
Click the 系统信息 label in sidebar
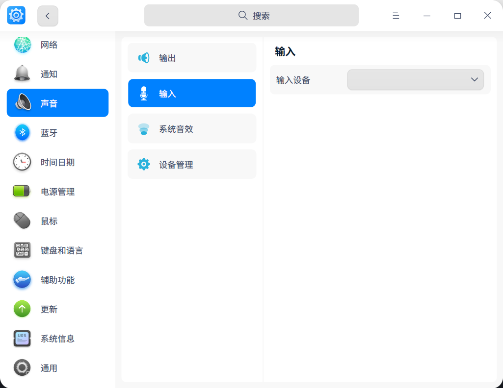tap(57, 339)
